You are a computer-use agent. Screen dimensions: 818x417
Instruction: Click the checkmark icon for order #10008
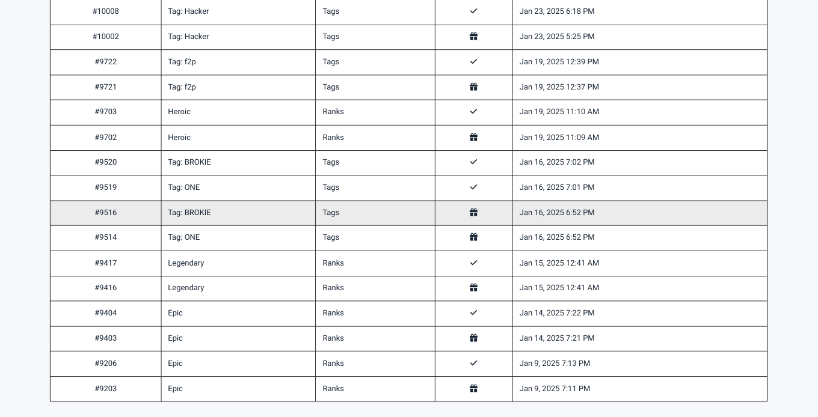473,11
